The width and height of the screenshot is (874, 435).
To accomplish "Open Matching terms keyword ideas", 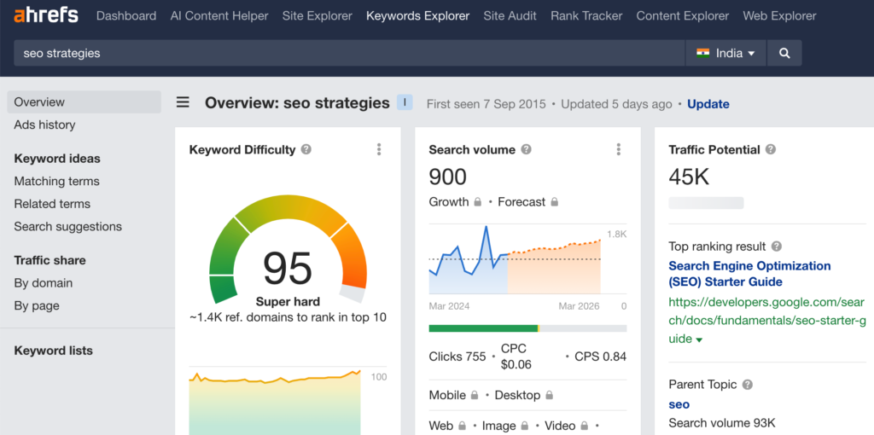I will pos(57,181).
